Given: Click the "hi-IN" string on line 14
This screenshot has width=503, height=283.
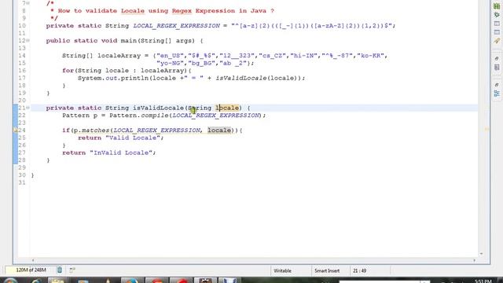Looking at the screenshot, I should click(303, 56).
